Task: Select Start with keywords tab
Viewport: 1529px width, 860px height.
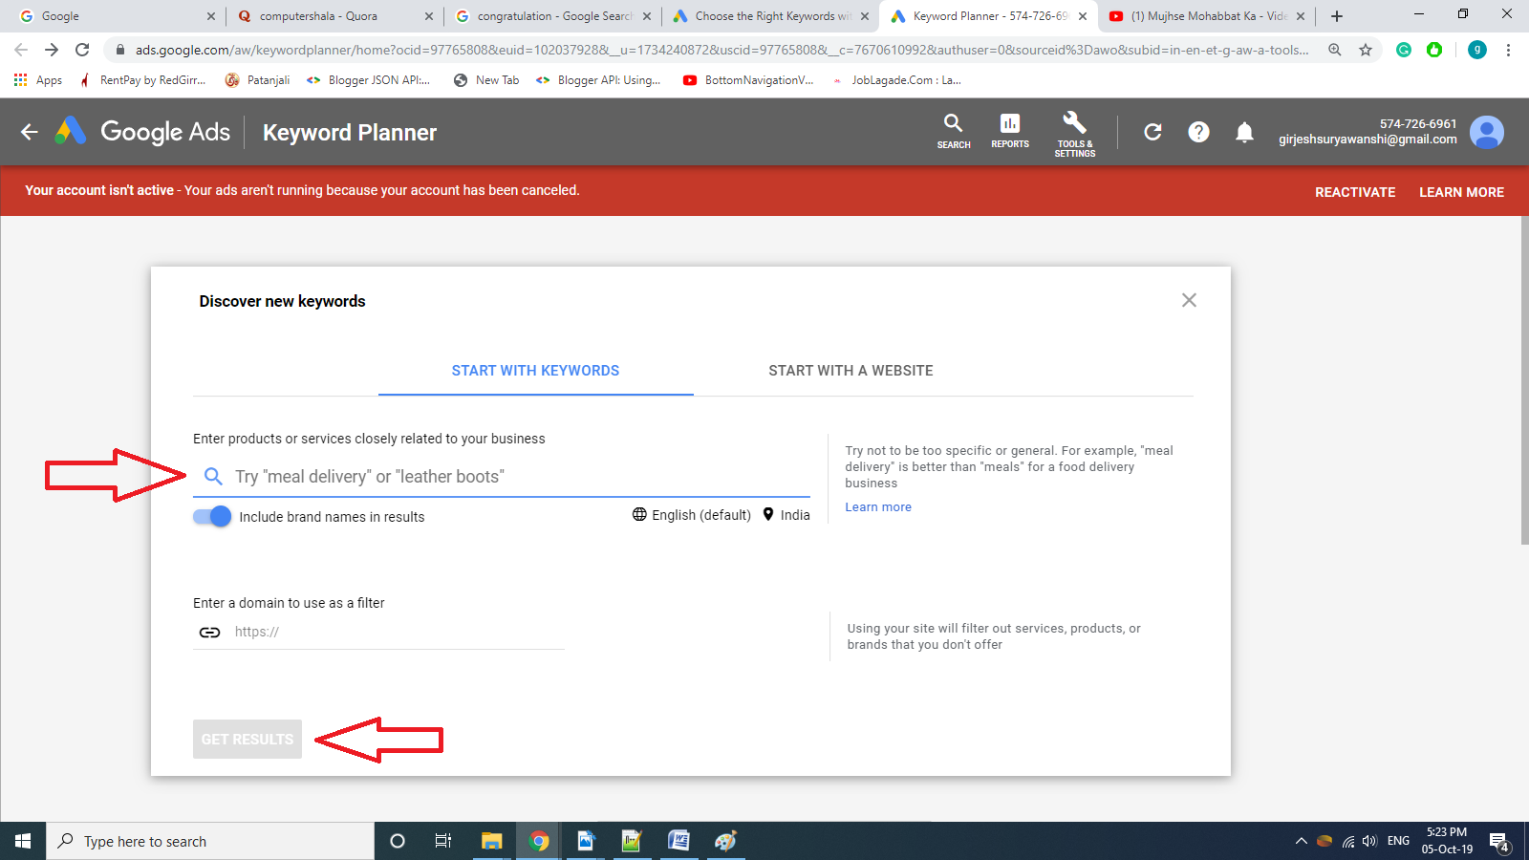Action: tap(535, 371)
